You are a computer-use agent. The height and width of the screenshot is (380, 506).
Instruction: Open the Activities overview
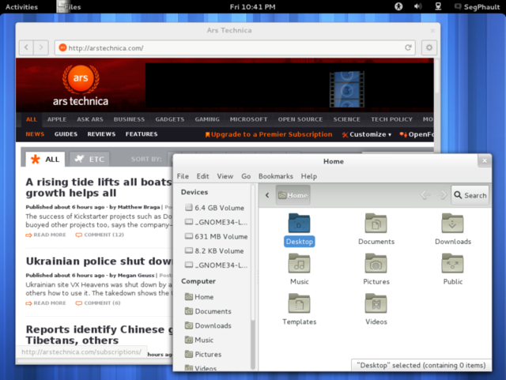[x=21, y=7]
